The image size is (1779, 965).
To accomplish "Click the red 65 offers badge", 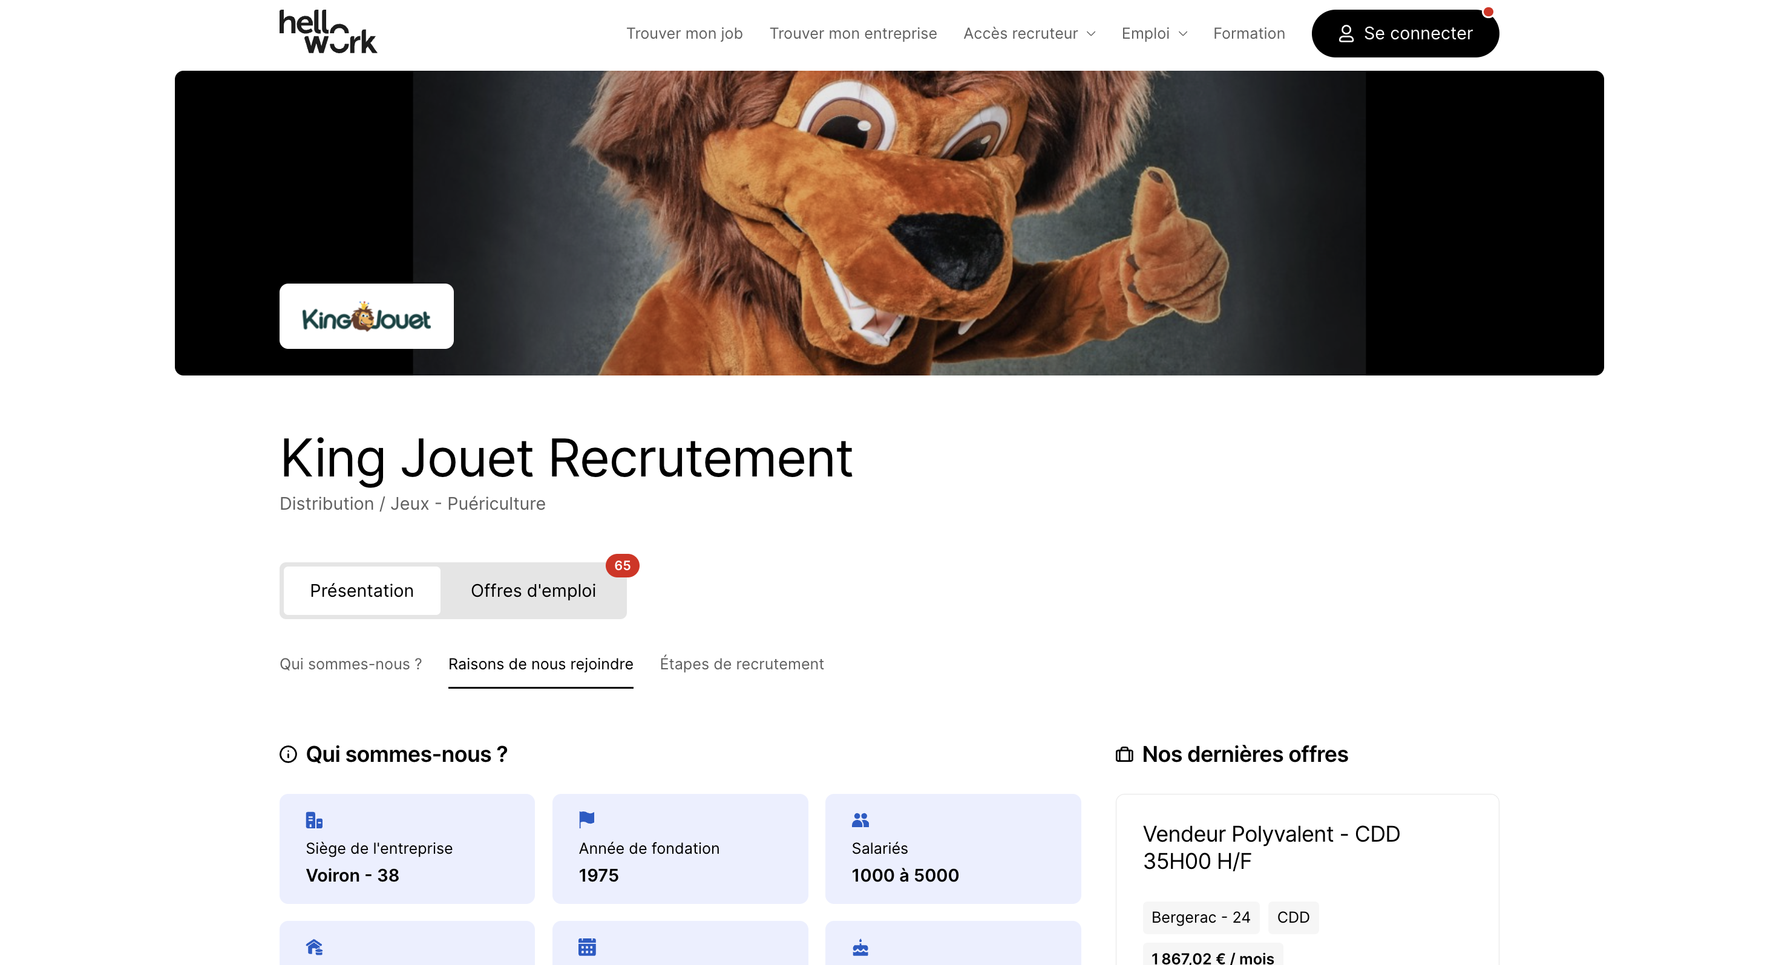I will click(622, 565).
